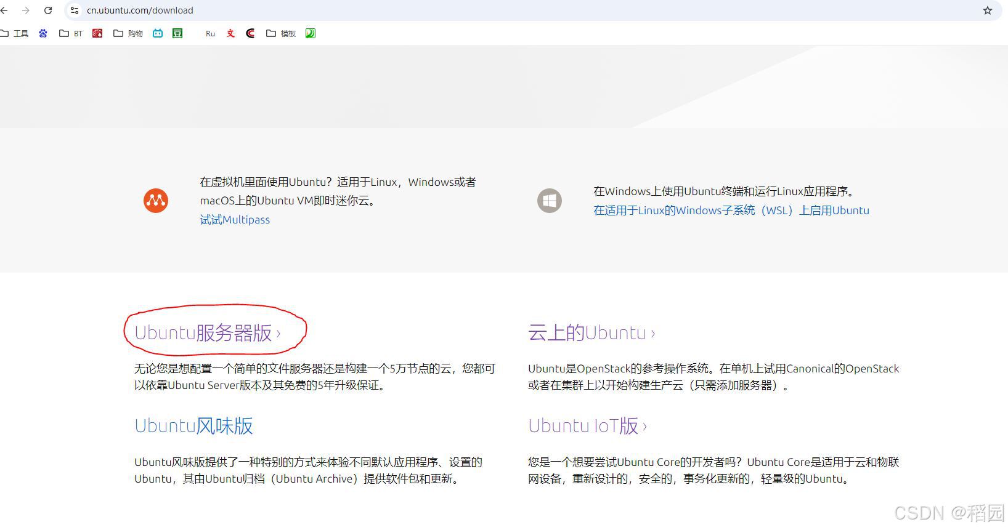The width and height of the screenshot is (1008, 530).
Task: Open the red CSDN C bookmark icon
Action: pos(250,33)
